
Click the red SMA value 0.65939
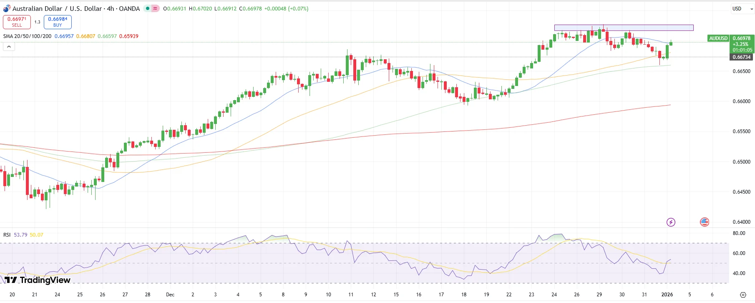pyautogui.click(x=129, y=36)
